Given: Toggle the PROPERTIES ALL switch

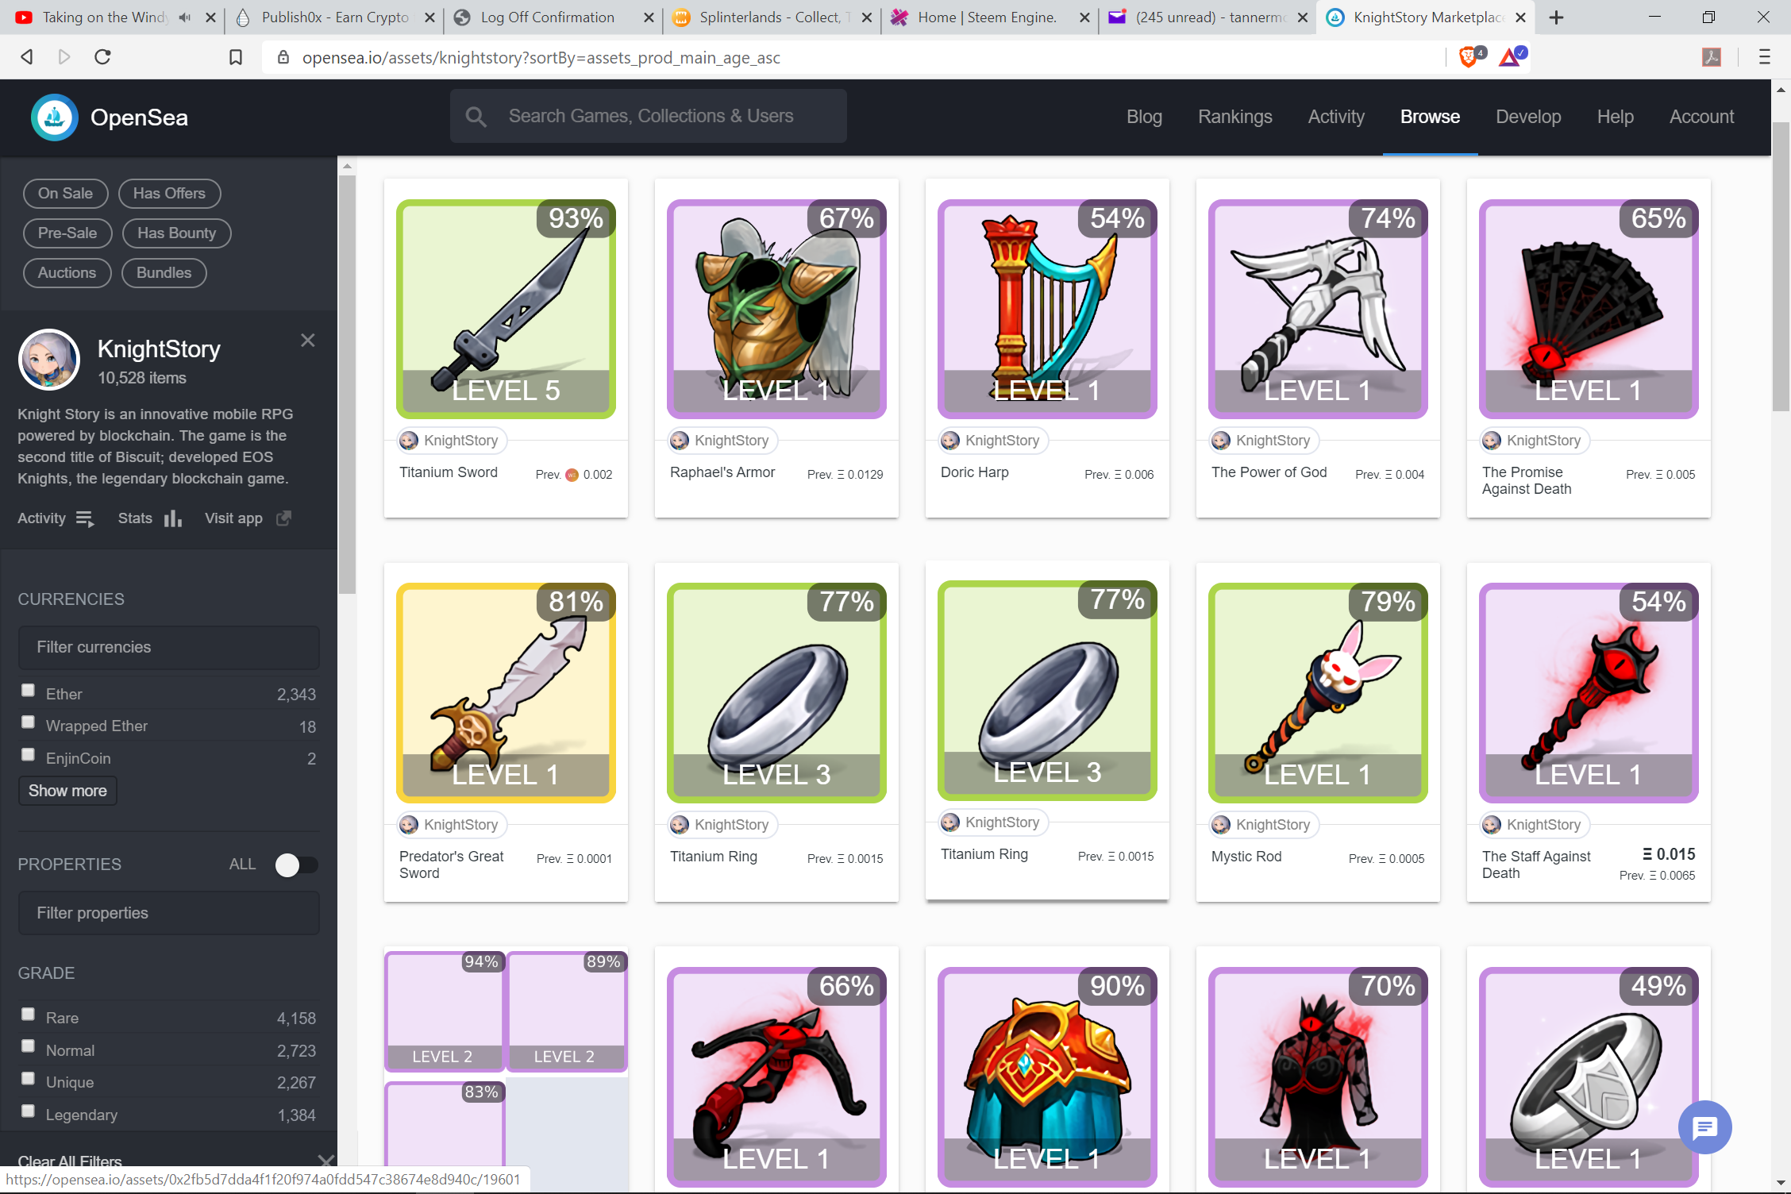Looking at the screenshot, I should 297,864.
